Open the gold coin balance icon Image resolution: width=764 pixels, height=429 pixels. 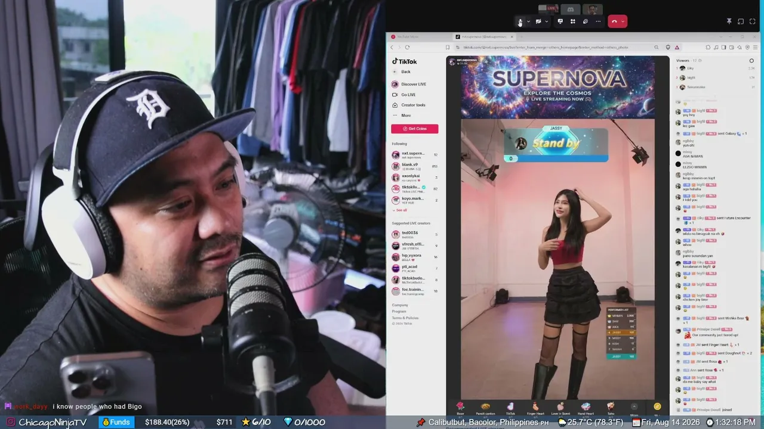(x=657, y=406)
